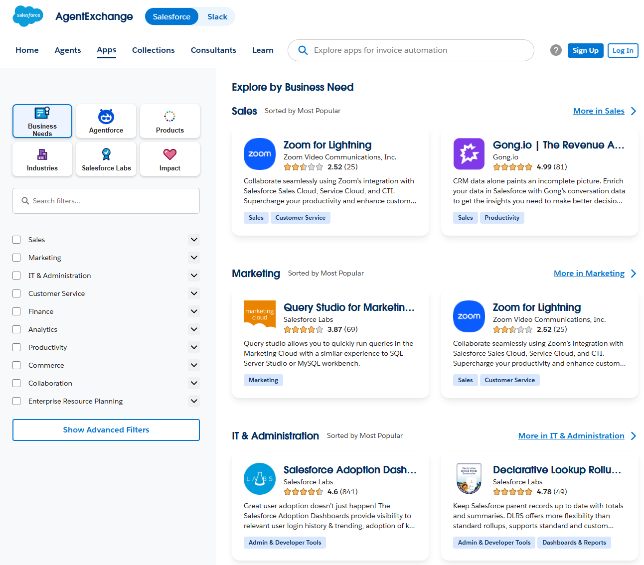Click Dashboards & Reports tag
The width and height of the screenshot is (644, 565).
click(574, 543)
